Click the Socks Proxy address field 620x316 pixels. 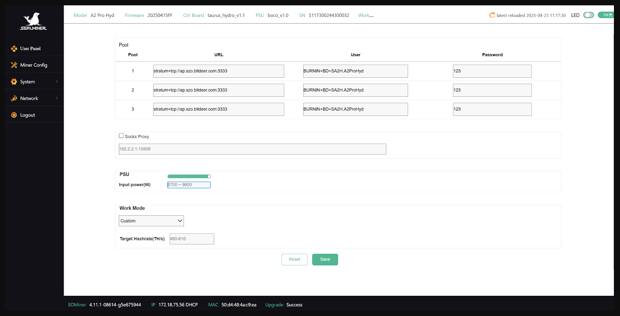(252, 149)
